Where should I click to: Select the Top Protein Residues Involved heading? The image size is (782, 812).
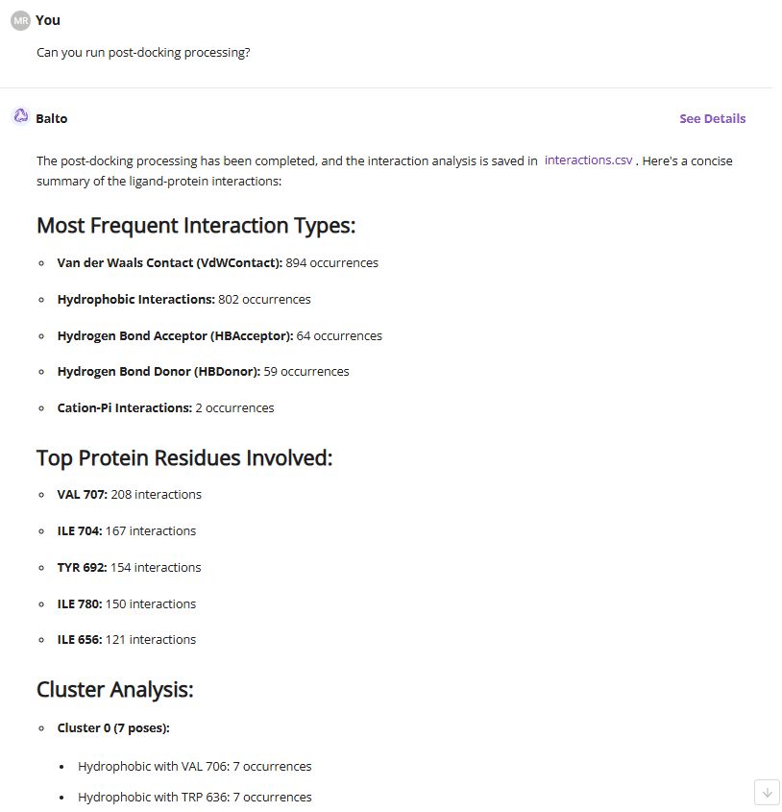coord(184,458)
